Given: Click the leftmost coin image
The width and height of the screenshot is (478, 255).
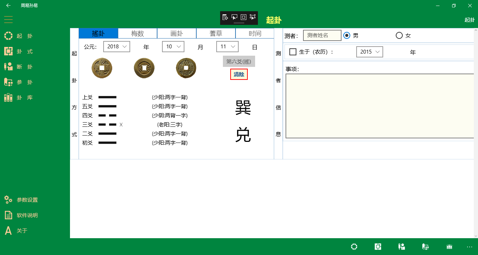Looking at the screenshot, I should click(x=102, y=68).
